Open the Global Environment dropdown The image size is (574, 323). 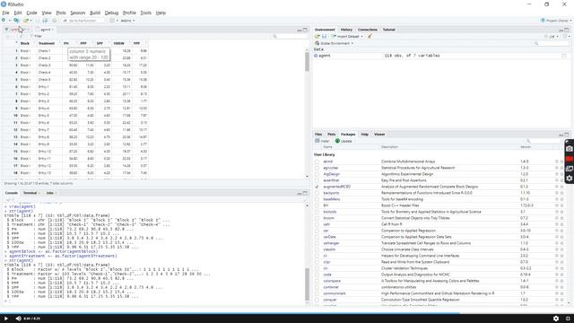pos(335,43)
